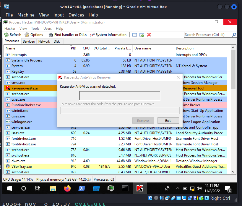Focus the Search Processes input field
The width and height of the screenshot is (242, 206).
208,35
